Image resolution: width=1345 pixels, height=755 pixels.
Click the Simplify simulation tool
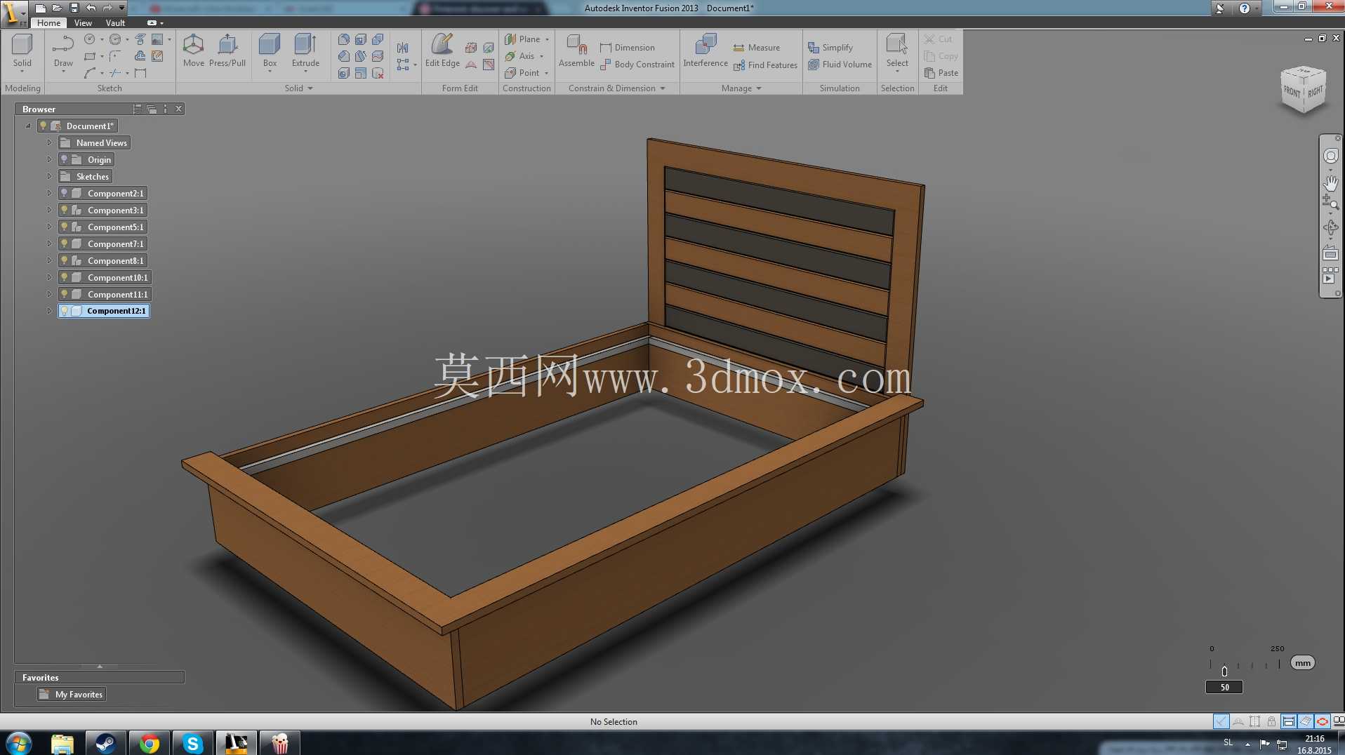pos(830,48)
